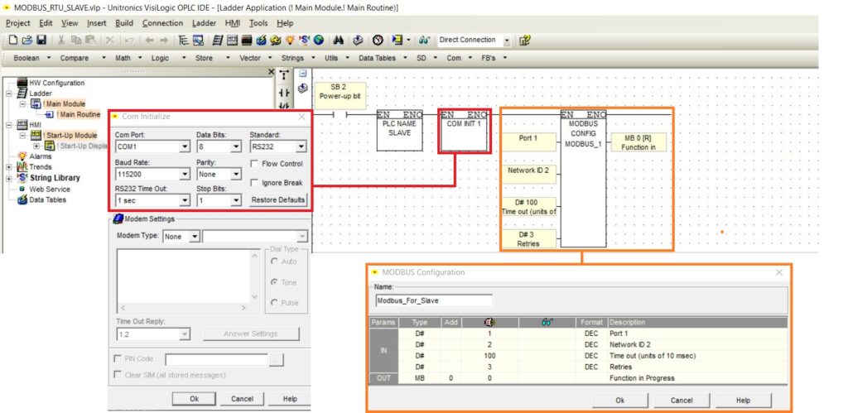848x413 pixels.
Task: Tick the PIN Code checkbox
Action: coord(118,358)
